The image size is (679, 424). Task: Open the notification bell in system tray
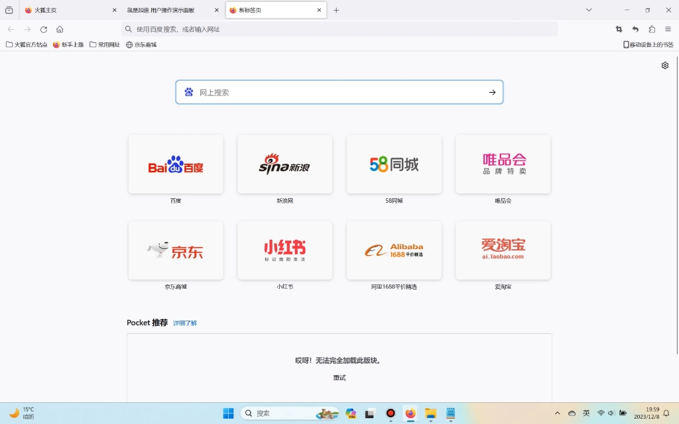[666, 413]
